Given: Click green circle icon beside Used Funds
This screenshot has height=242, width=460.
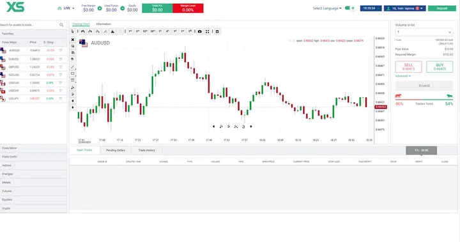Looking at the screenshot, I should coord(122,8).
